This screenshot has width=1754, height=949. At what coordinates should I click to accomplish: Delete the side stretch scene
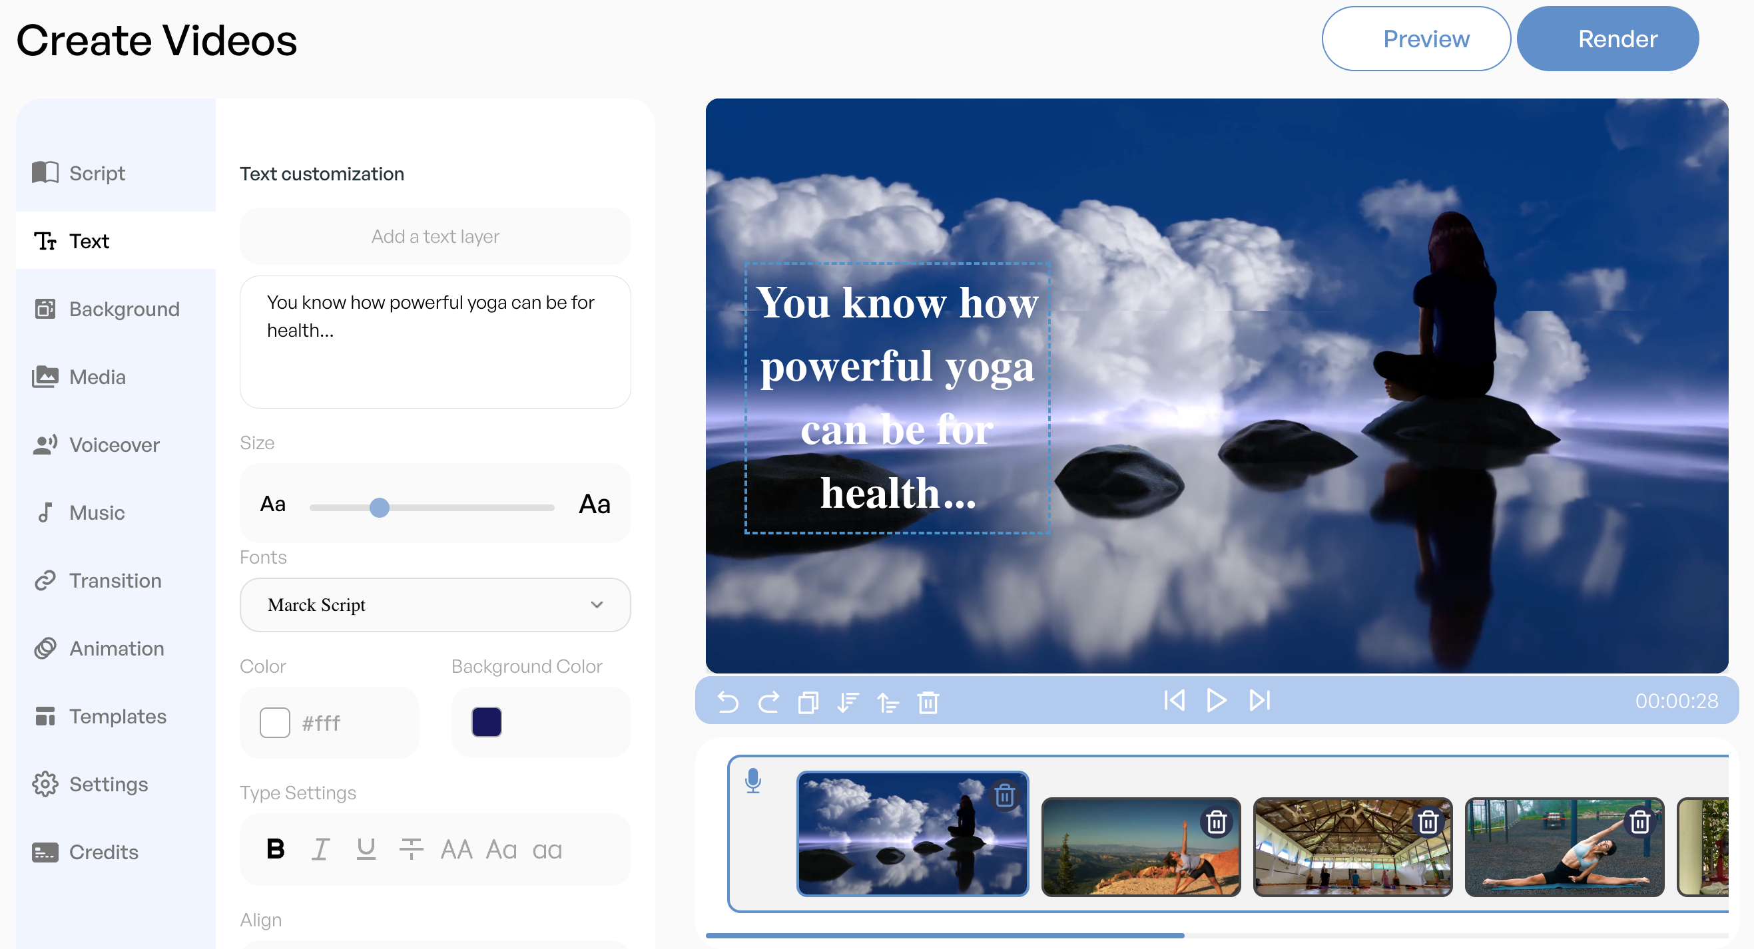click(1639, 822)
